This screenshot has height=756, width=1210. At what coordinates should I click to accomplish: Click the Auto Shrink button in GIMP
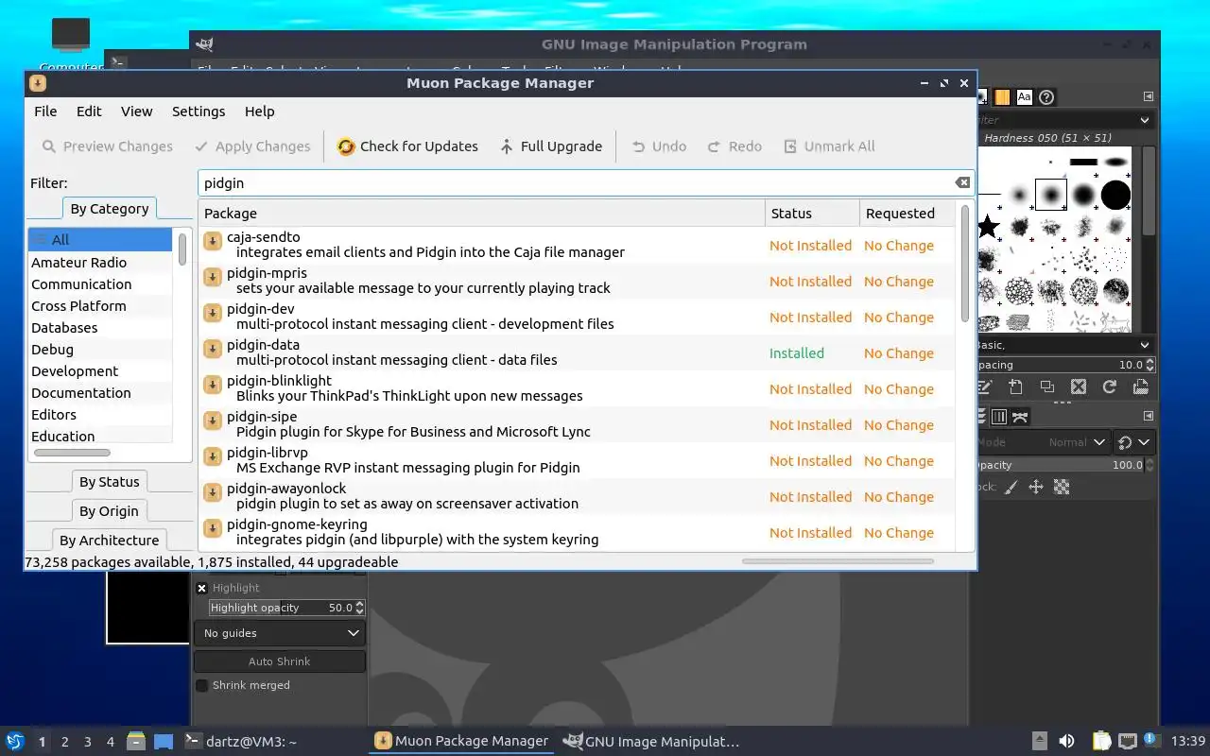(x=279, y=661)
